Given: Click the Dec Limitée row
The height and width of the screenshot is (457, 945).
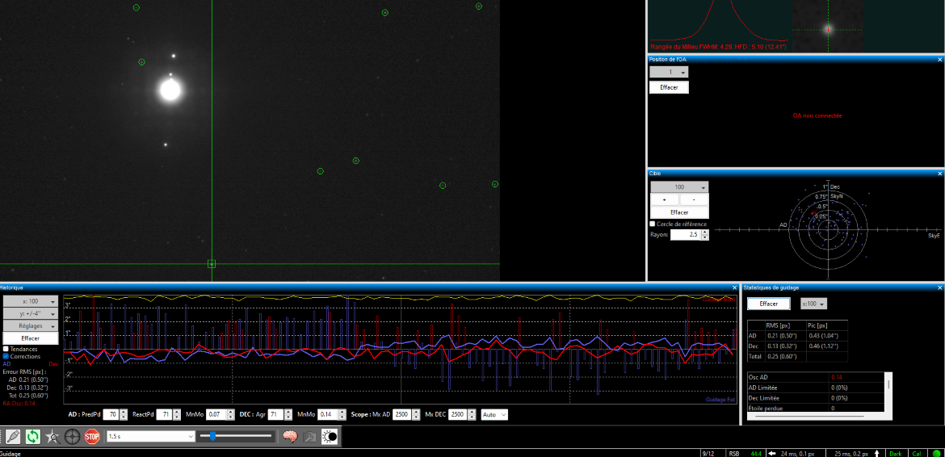Looking at the screenshot, I should (816, 397).
